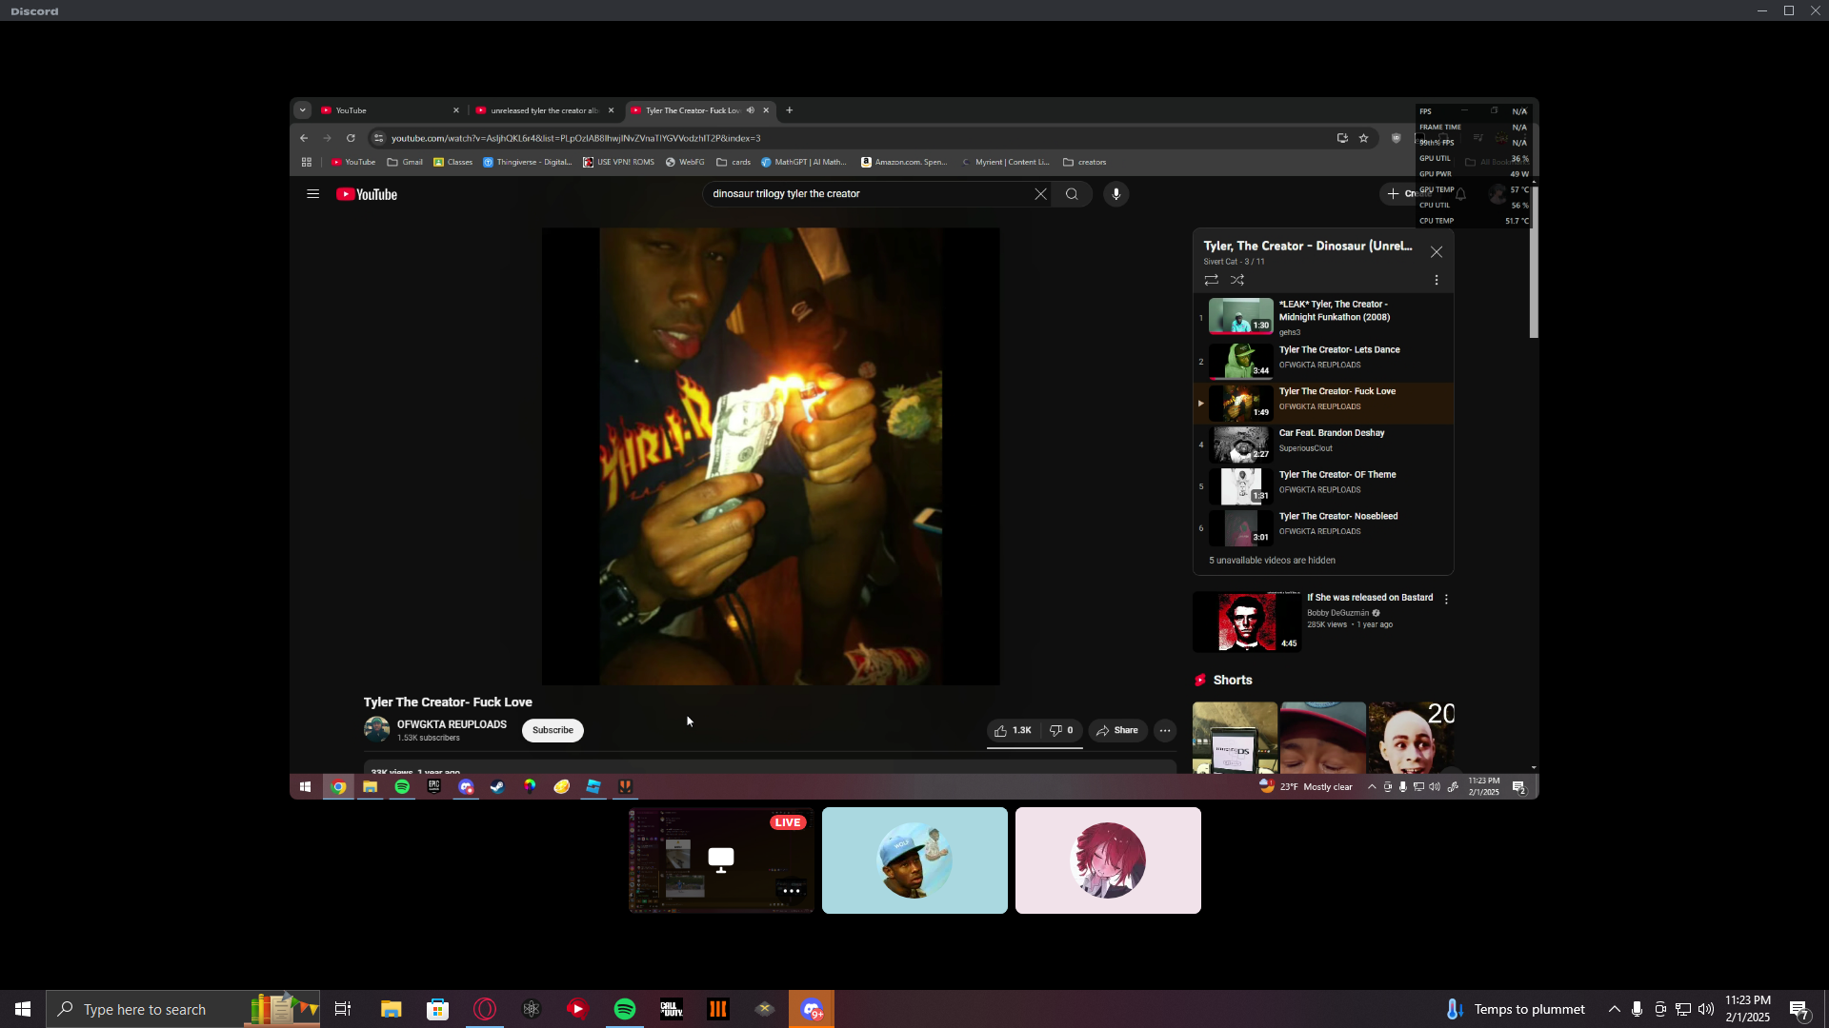Image resolution: width=1829 pixels, height=1028 pixels.
Task: Click the voice search microphone icon
Action: pyautogui.click(x=1115, y=194)
